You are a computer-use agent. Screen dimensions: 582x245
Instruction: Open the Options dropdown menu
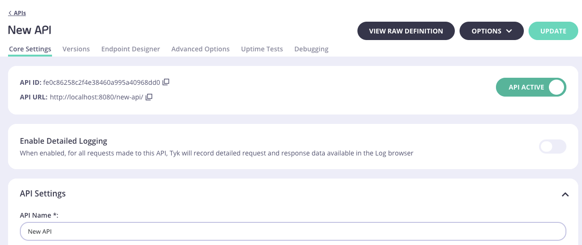pos(491,31)
